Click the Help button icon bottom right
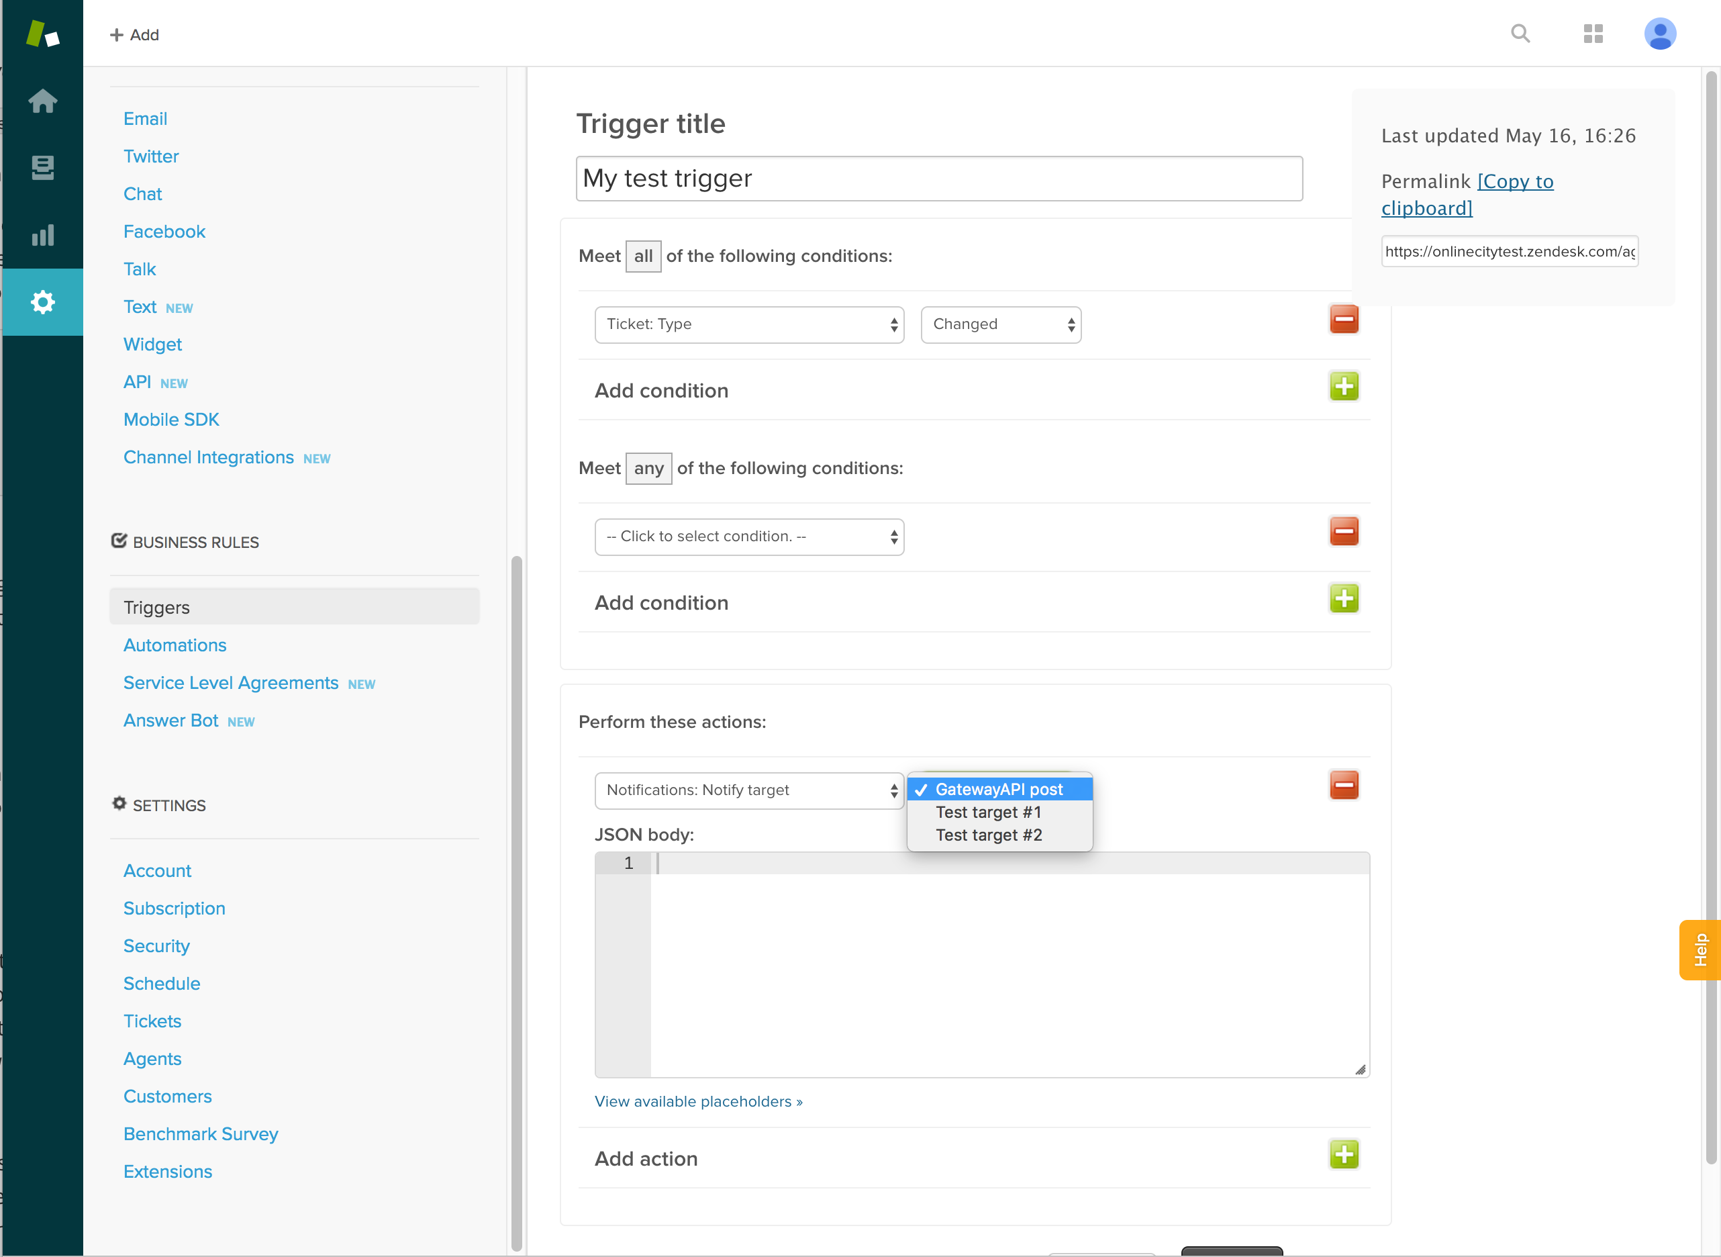The height and width of the screenshot is (1257, 1721). pos(1697,948)
